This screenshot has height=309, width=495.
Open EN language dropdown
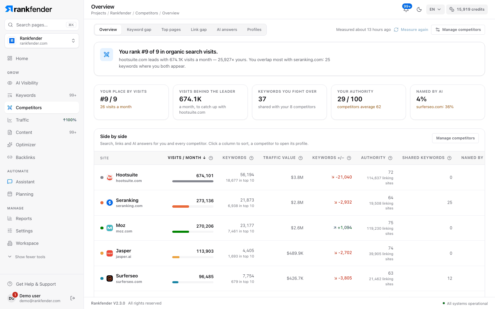[435, 9]
